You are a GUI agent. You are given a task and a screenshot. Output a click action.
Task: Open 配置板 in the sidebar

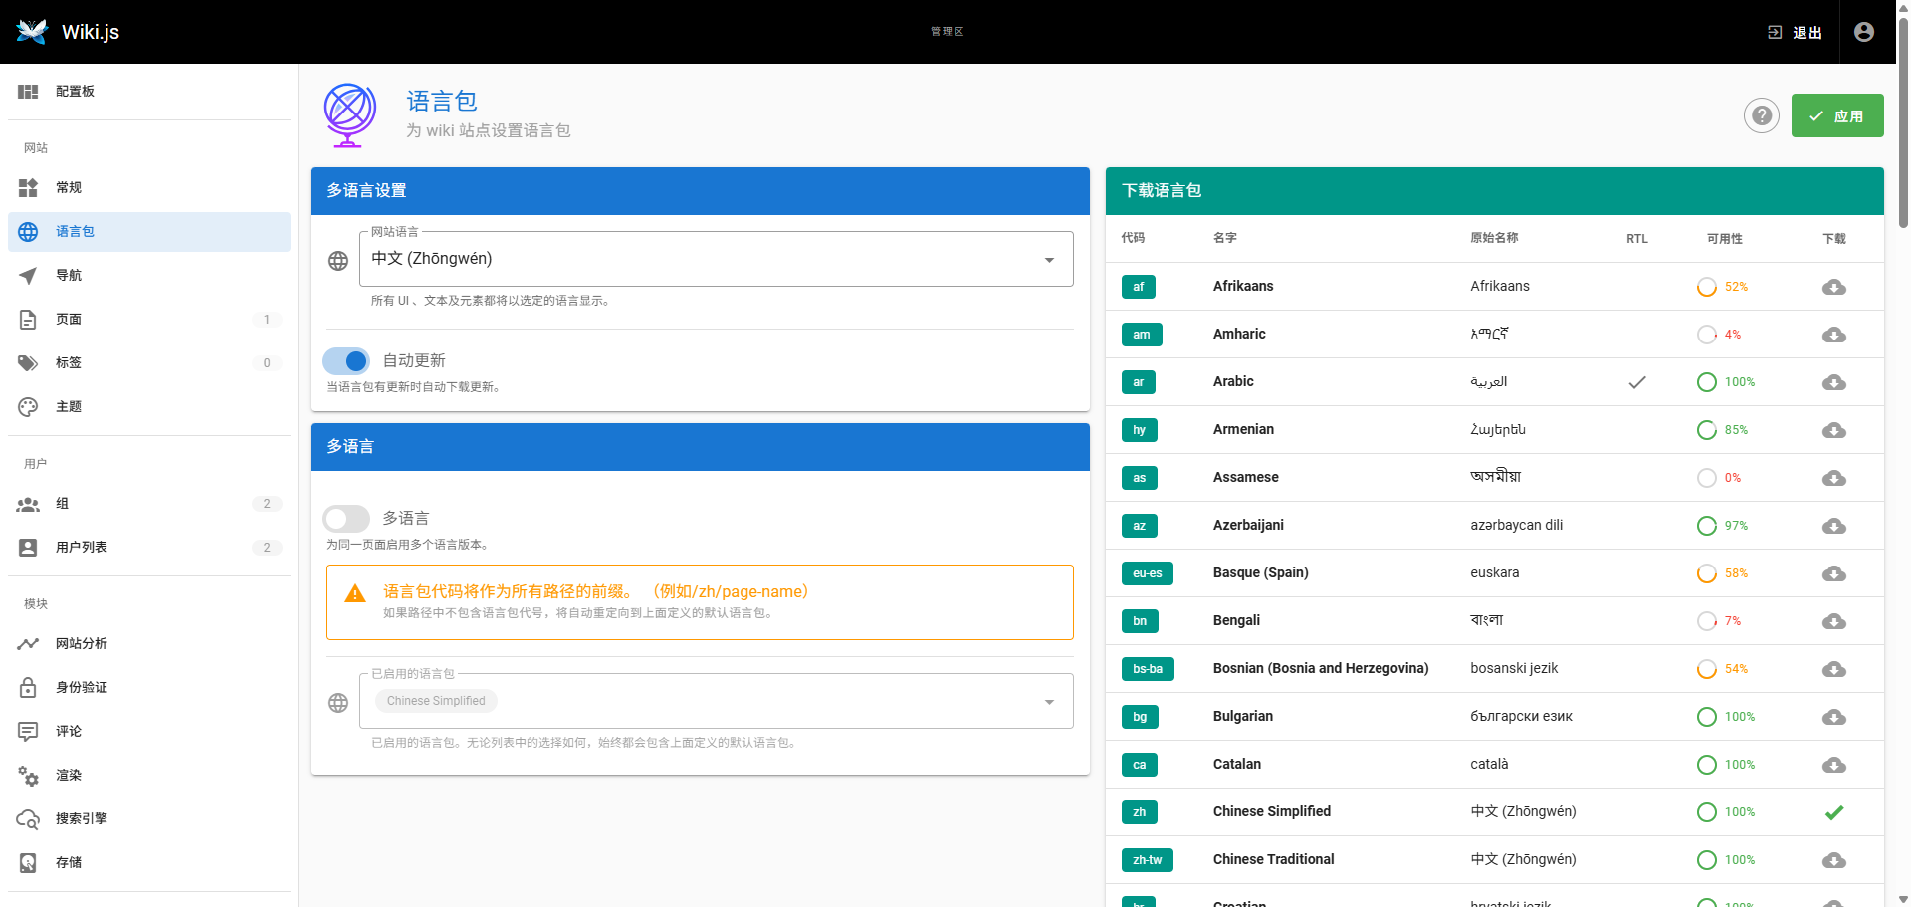(149, 92)
